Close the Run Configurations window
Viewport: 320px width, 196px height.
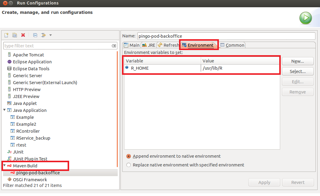(x=5, y=3)
